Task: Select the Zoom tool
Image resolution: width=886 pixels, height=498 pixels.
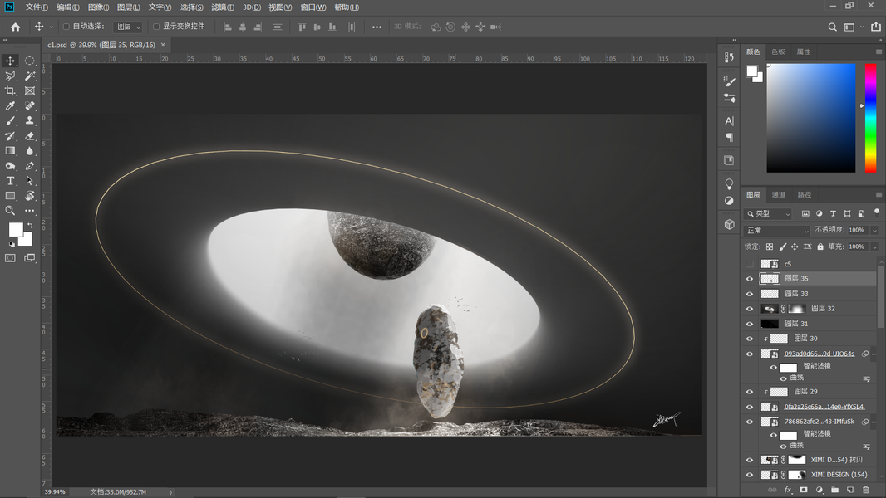Action: pos(10,210)
